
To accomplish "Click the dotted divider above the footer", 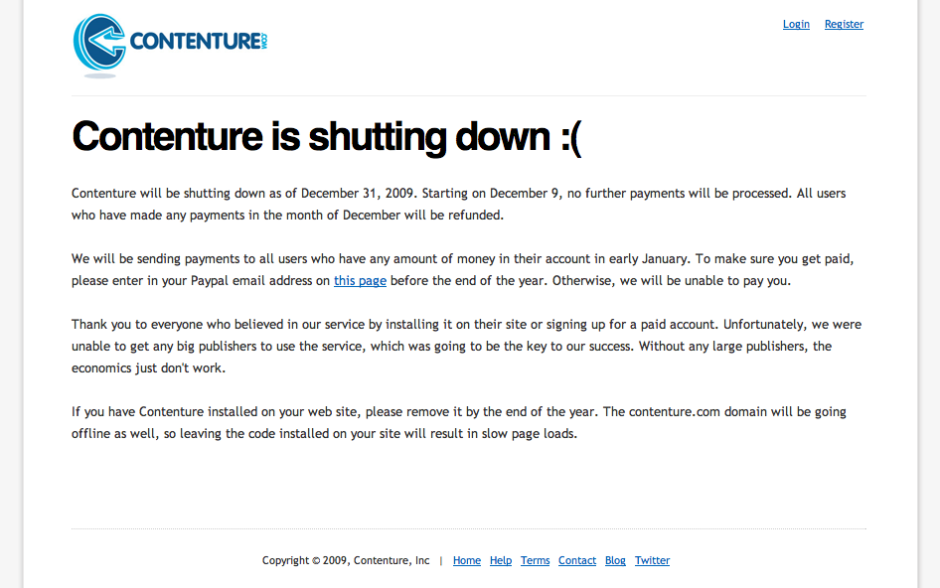I will click(469, 528).
